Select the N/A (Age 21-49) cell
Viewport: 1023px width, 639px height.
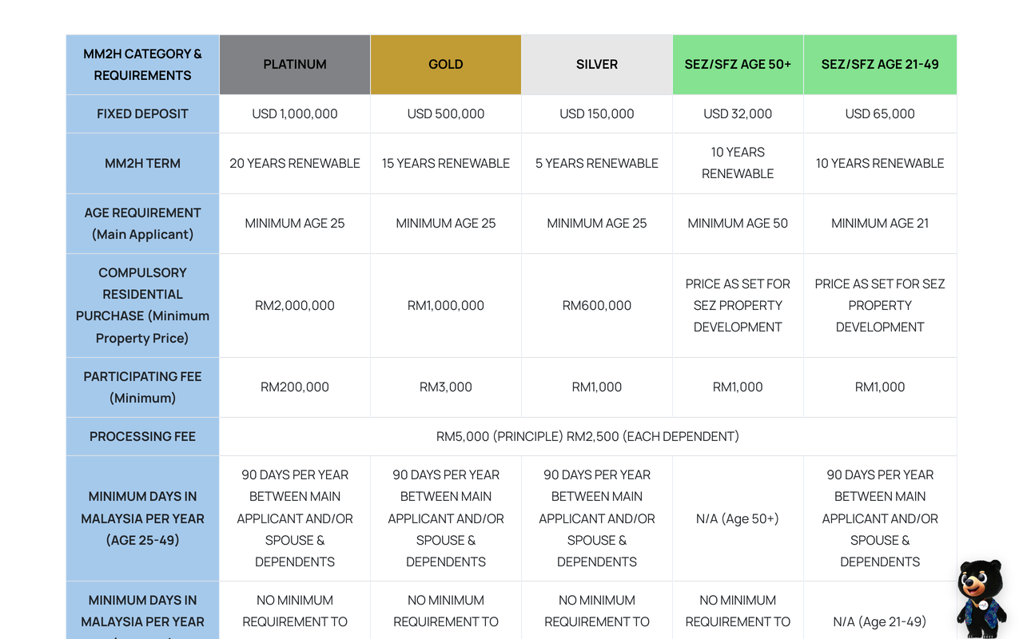point(880,621)
